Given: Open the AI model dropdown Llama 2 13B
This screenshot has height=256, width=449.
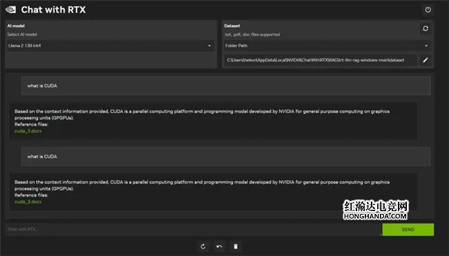Looking at the screenshot, I should pyautogui.click(x=111, y=46).
